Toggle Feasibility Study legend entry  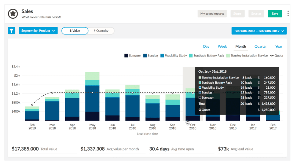tap(173, 56)
